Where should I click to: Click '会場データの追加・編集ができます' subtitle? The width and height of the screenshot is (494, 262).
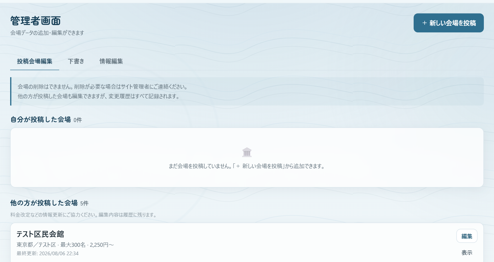[x=47, y=33]
